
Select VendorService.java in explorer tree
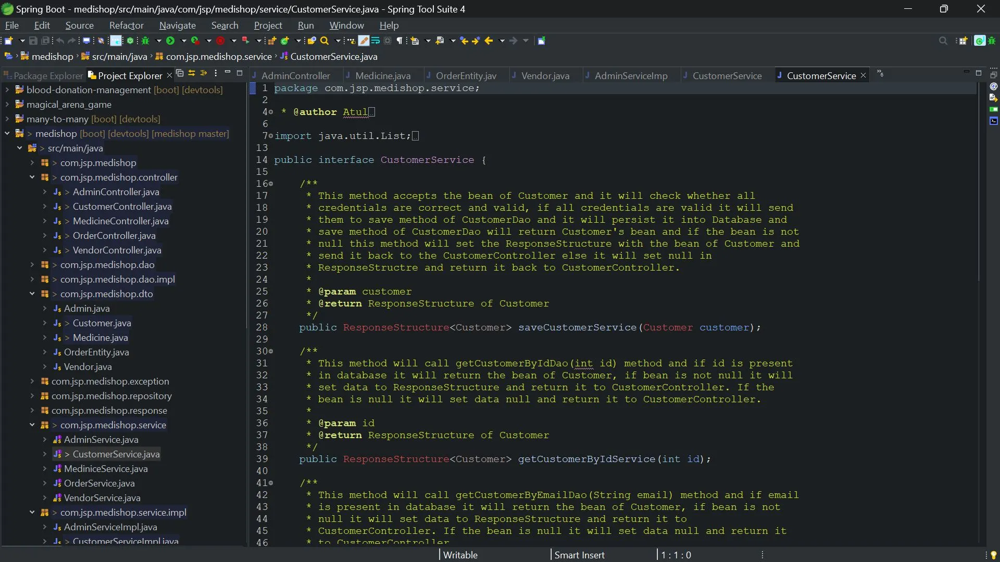102,498
